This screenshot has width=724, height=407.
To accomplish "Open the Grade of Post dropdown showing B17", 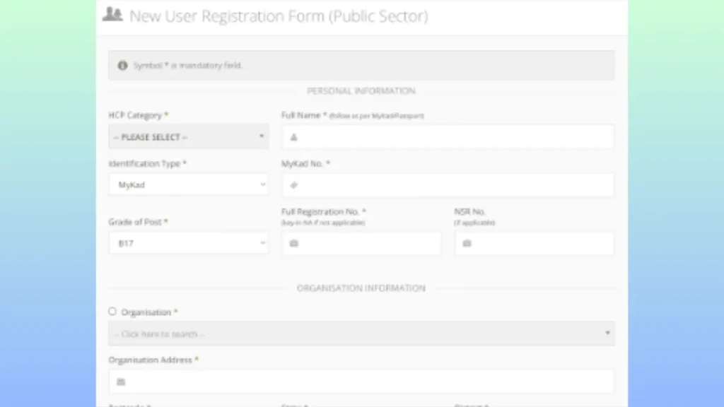I will pos(188,243).
